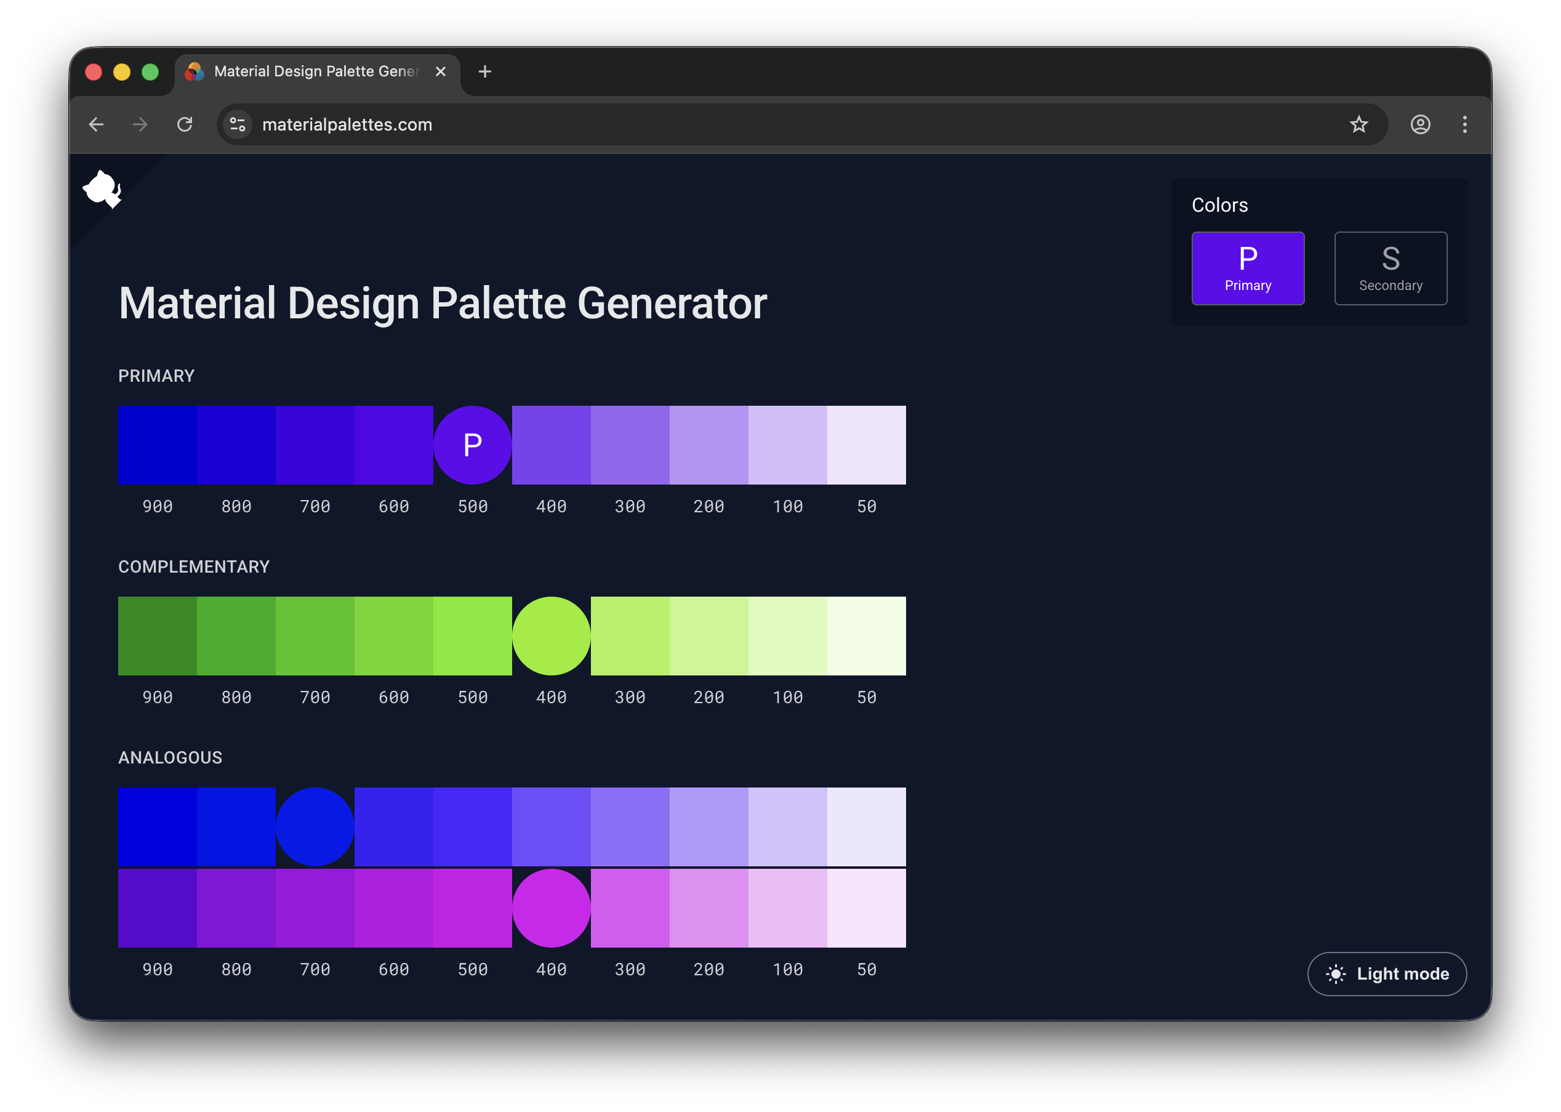1561x1112 pixels.
Task: Select the primary 900 color swatch
Action: tap(157, 444)
